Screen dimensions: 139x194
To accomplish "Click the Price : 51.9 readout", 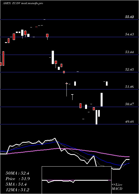I will coord(18,179).
